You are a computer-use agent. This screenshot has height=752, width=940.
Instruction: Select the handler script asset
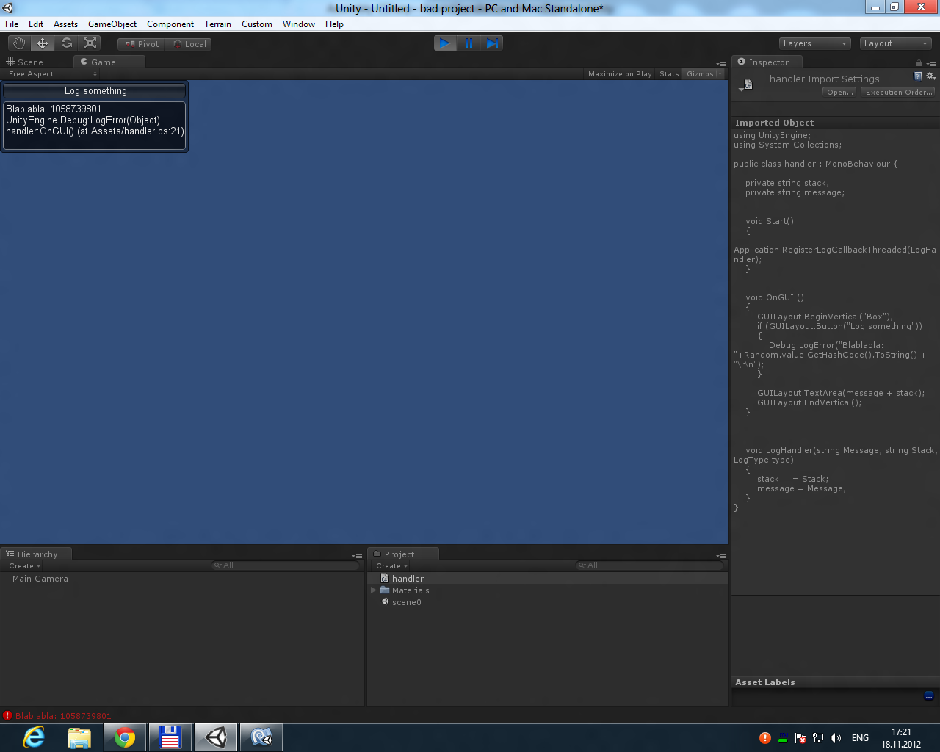tap(548, 579)
